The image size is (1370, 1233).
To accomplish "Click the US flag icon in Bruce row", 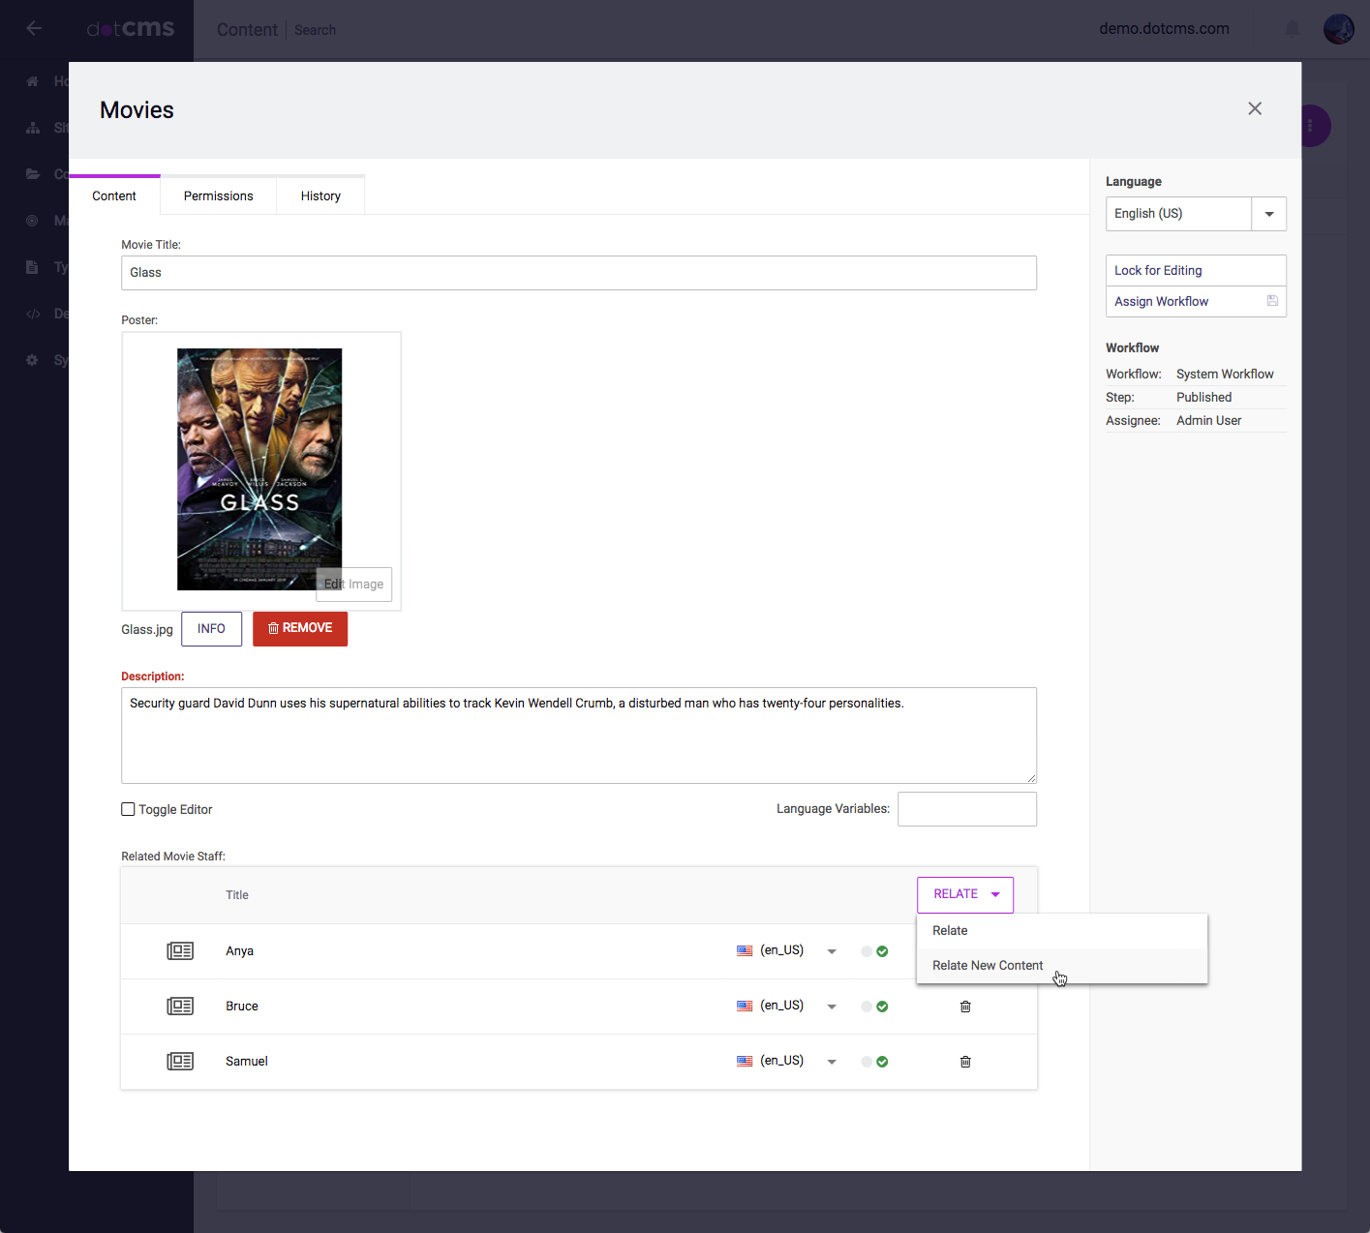I will [745, 1007].
